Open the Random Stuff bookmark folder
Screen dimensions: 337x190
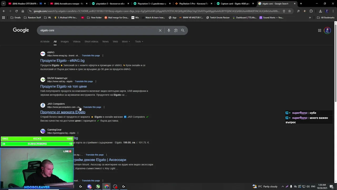[32, 17]
